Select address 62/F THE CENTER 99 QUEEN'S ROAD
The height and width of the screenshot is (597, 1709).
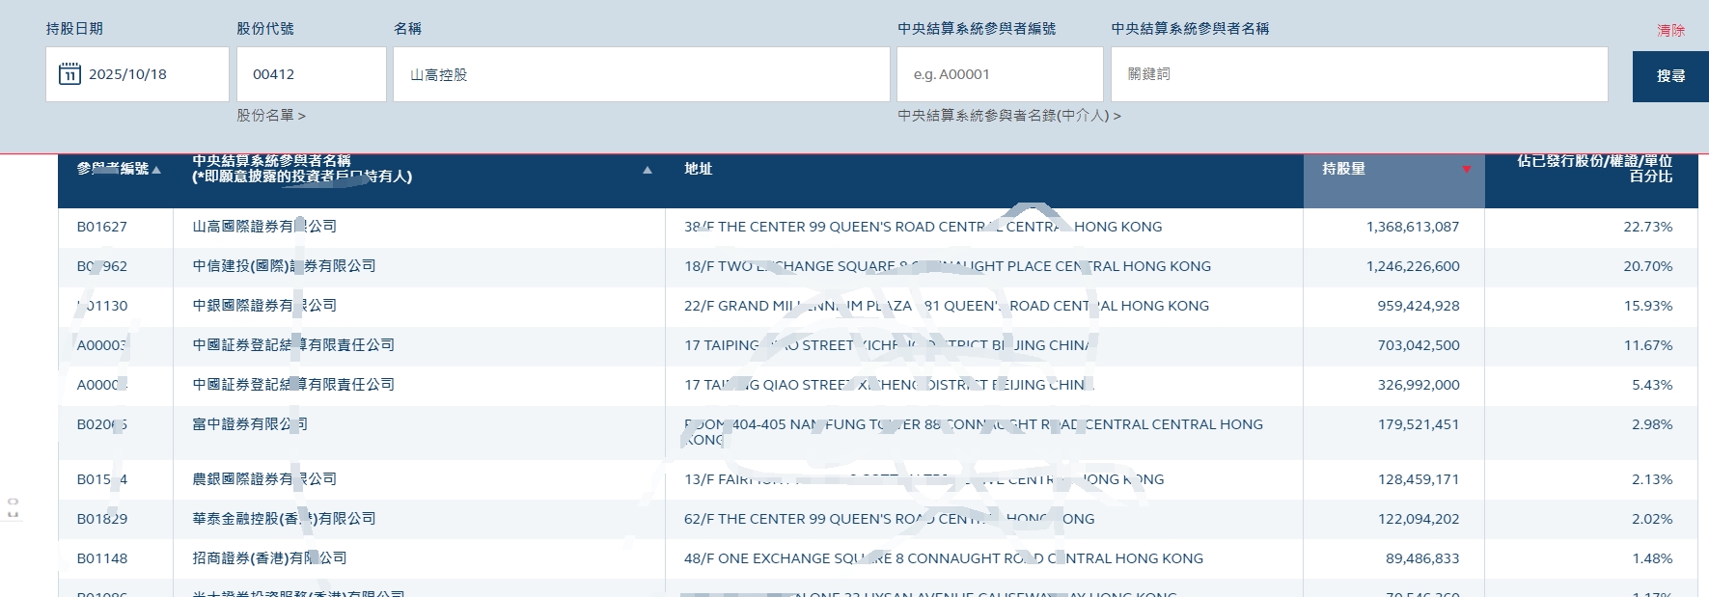pyautogui.click(x=890, y=519)
